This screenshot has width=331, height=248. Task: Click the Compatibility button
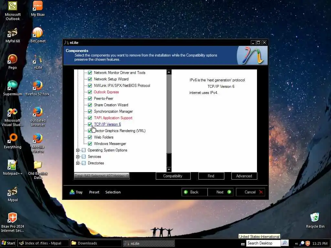point(173,176)
